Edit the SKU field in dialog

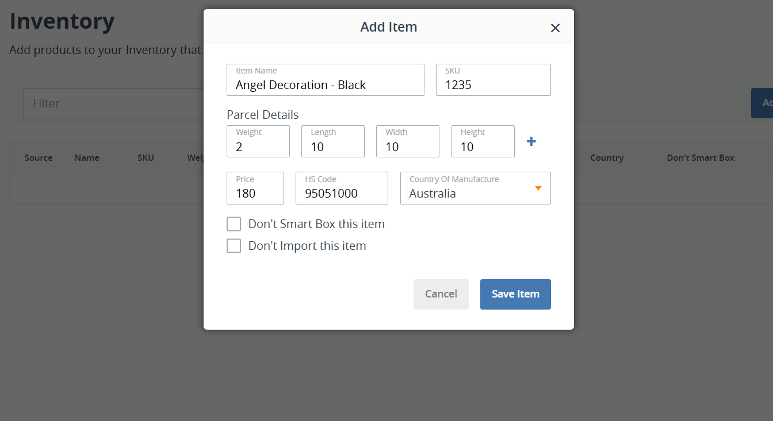pos(493,80)
